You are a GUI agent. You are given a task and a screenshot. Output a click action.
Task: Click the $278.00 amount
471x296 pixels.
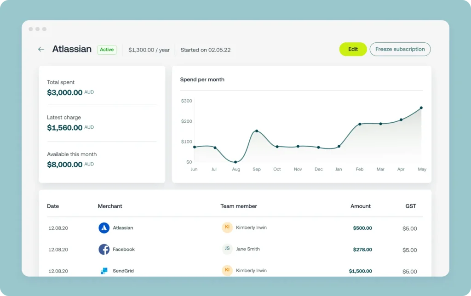click(x=362, y=250)
